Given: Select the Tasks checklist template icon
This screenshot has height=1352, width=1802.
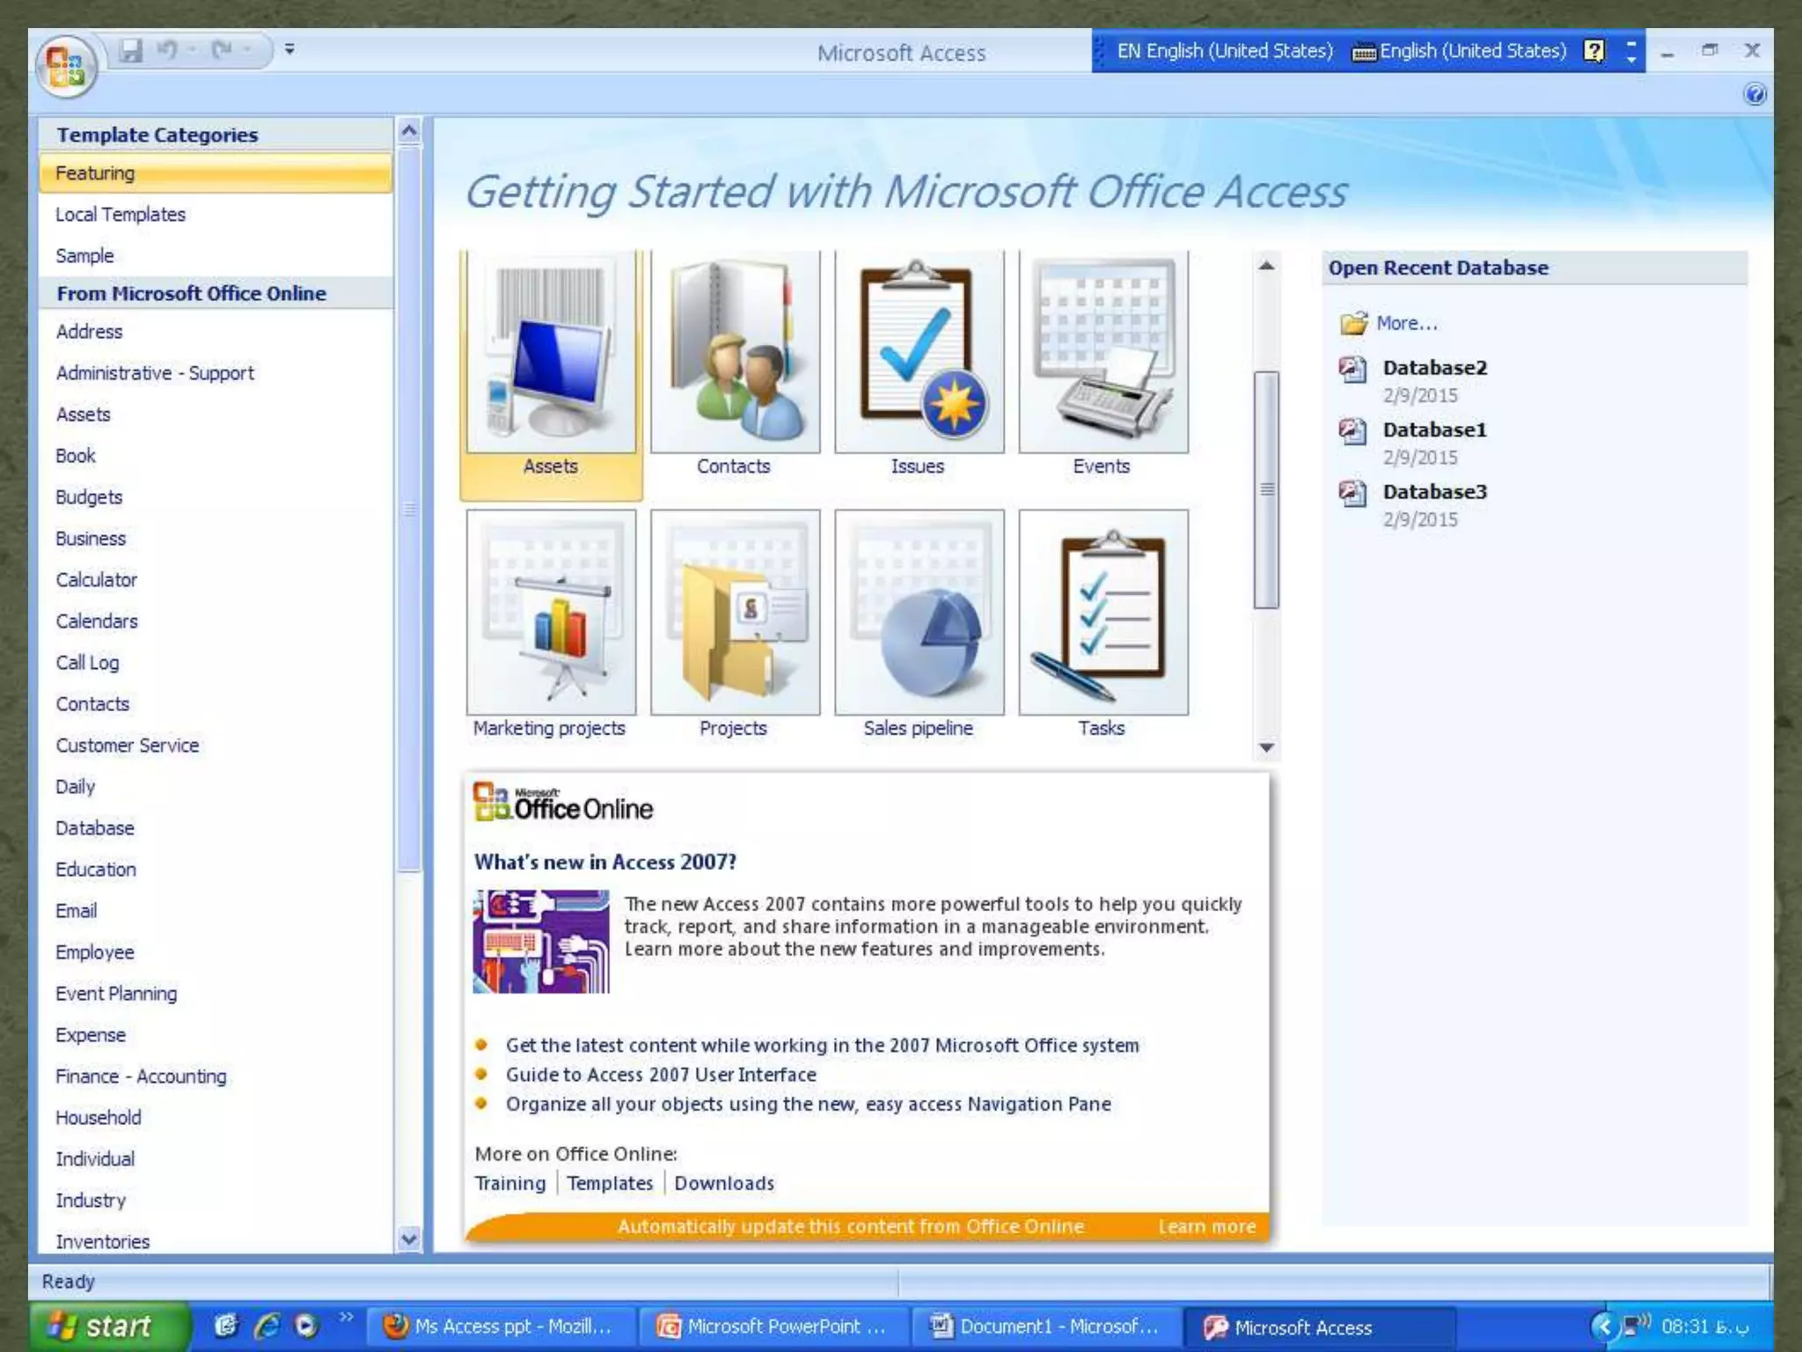Looking at the screenshot, I should click(x=1102, y=614).
